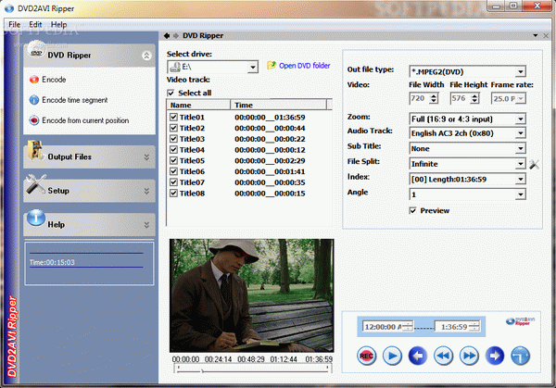The width and height of the screenshot is (556, 388).
Task: Click the Encode time segment icon
Action: [x=34, y=100]
